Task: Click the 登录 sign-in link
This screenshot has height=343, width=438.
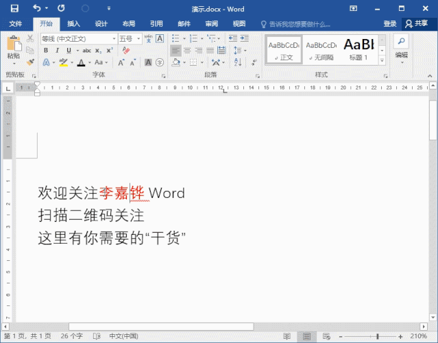Action: (x=390, y=24)
